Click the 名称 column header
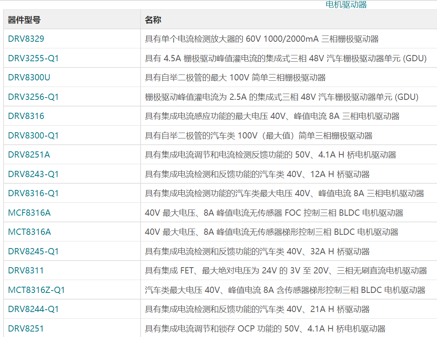The image size is (437, 337). click(153, 20)
